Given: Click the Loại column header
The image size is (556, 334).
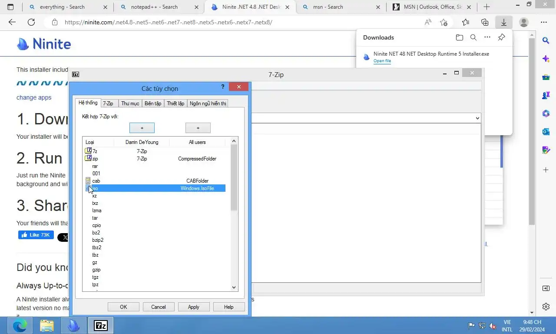Looking at the screenshot, I should (x=99, y=142).
